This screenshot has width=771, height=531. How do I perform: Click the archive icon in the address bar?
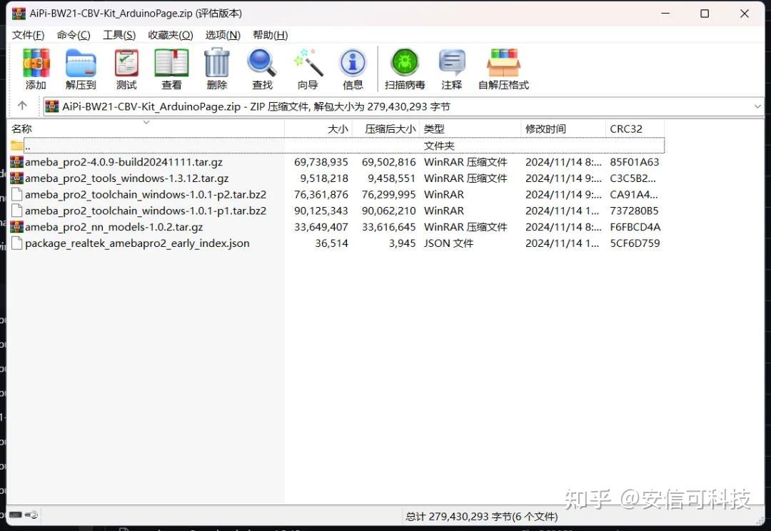[52, 106]
